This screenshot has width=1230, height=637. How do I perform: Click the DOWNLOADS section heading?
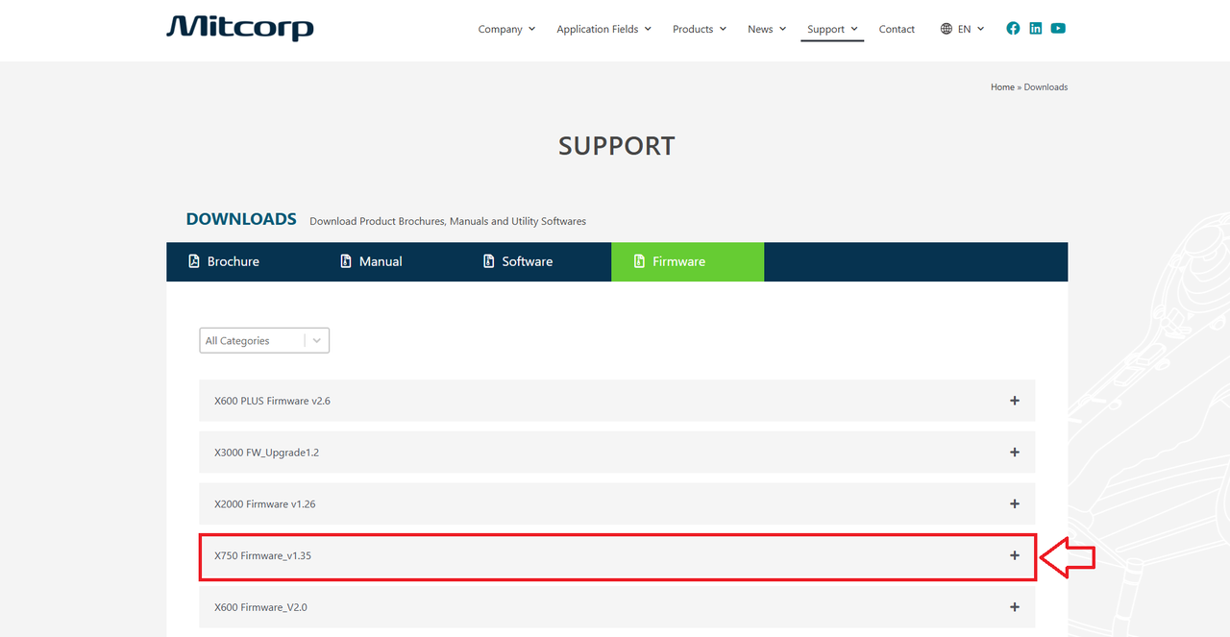point(241,219)
